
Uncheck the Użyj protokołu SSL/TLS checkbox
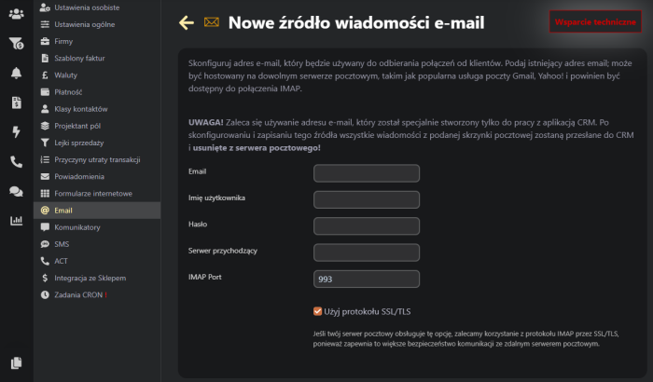click(x=318, y=311)
